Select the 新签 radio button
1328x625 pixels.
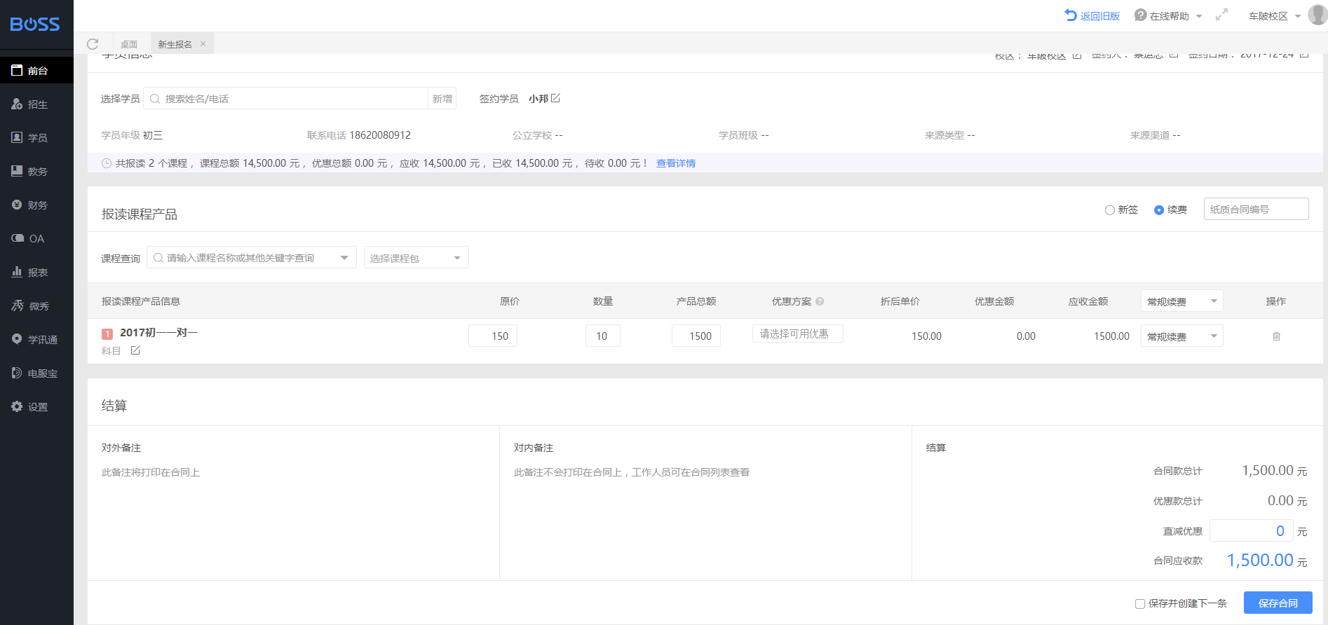tap(1110, 210)
